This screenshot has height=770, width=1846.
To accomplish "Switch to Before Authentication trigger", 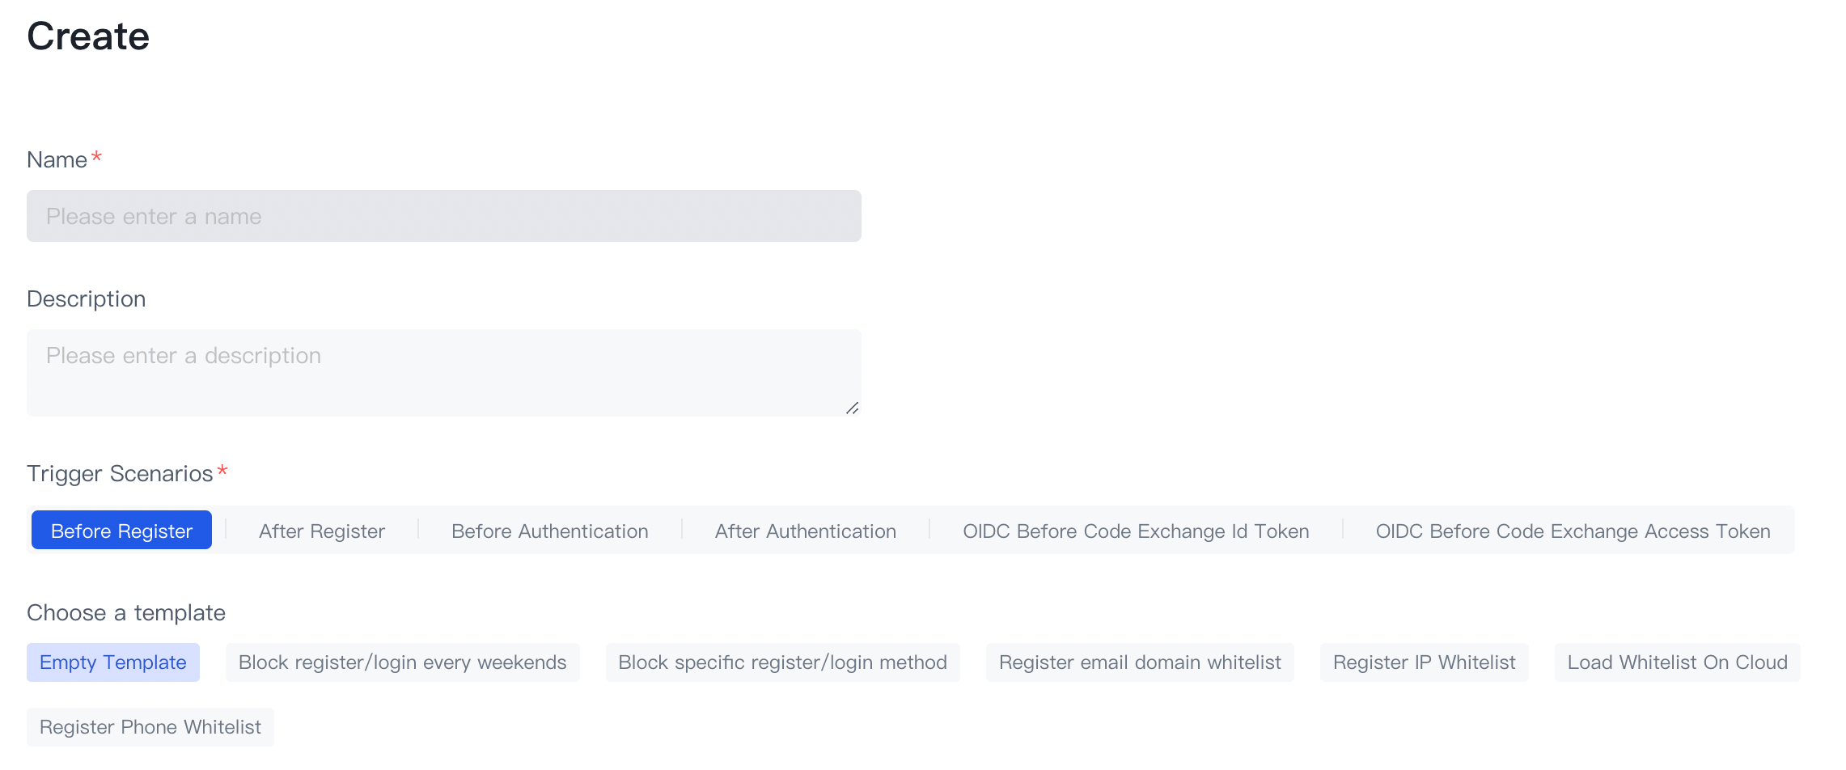I will coord(549,531).
